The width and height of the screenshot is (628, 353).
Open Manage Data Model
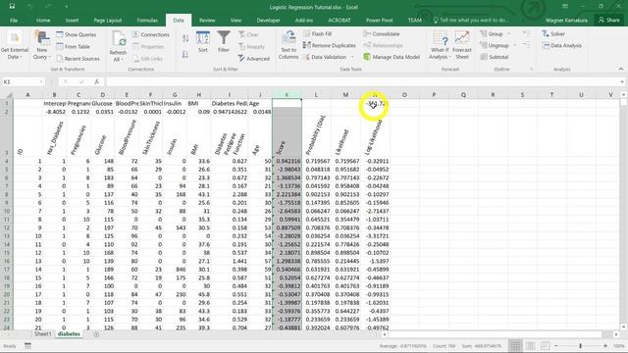(x=392, y=57)
